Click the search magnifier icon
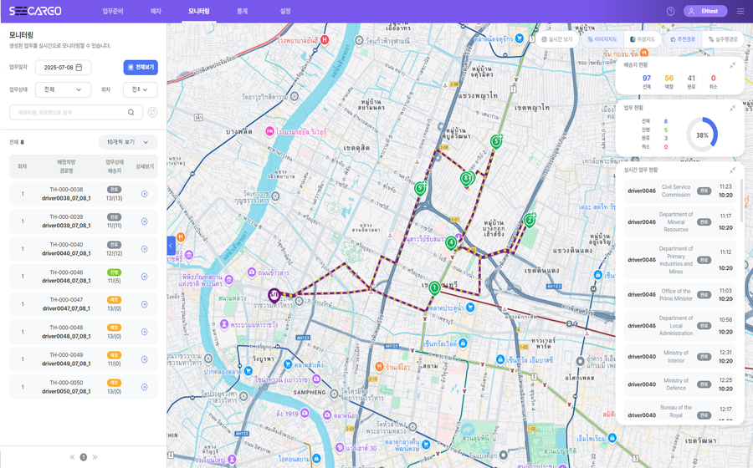This screenshot has width=753, height=468. [x=131, y=112]
